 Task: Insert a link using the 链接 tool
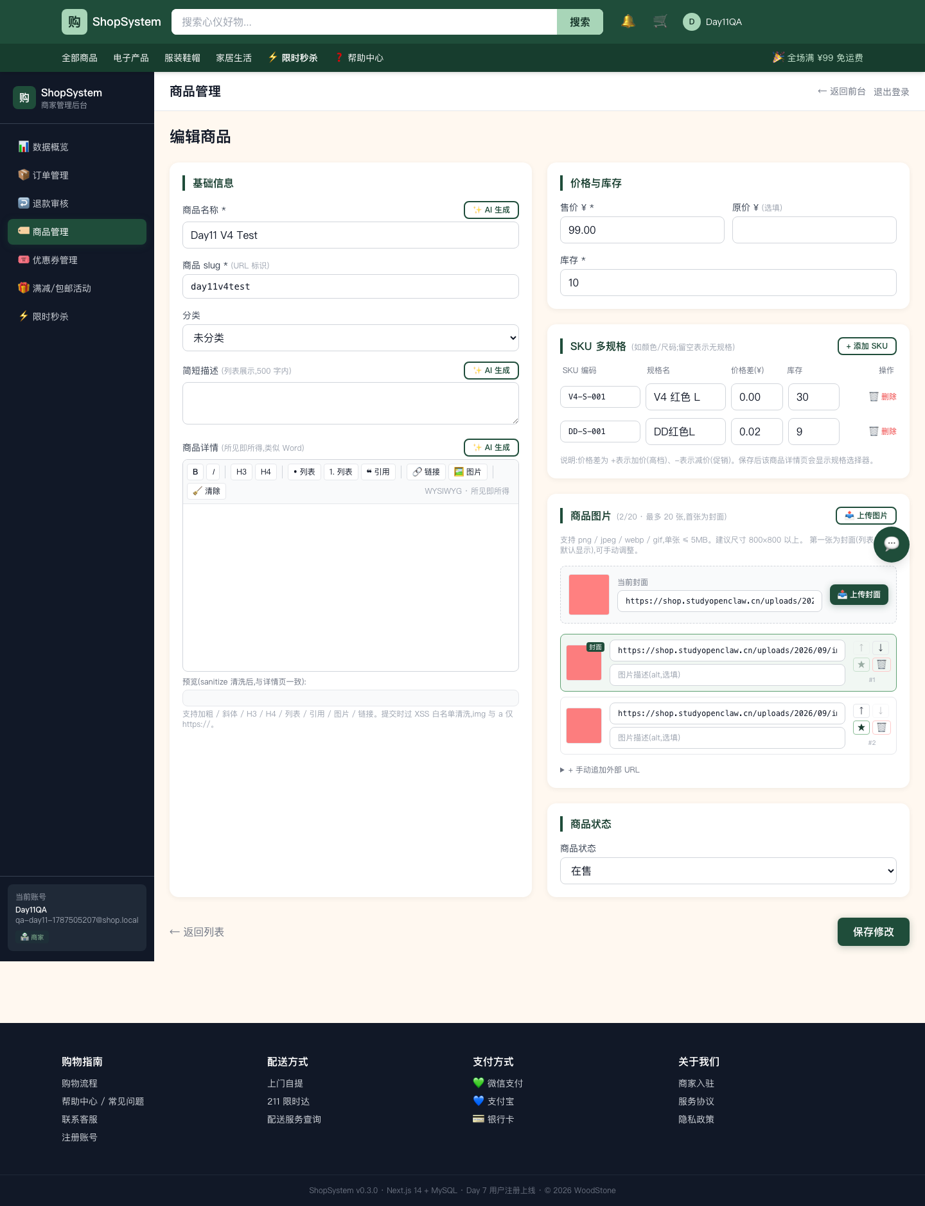pyautogui.click(x=427, y=472)
